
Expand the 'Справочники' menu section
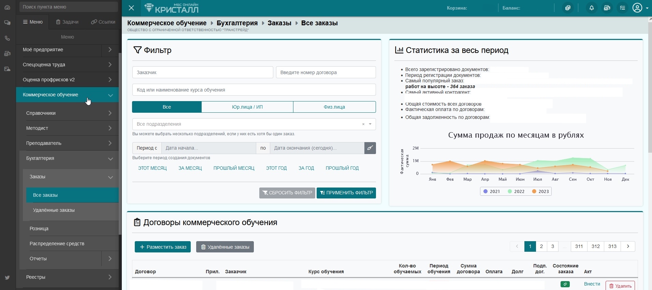pos(68,113)
